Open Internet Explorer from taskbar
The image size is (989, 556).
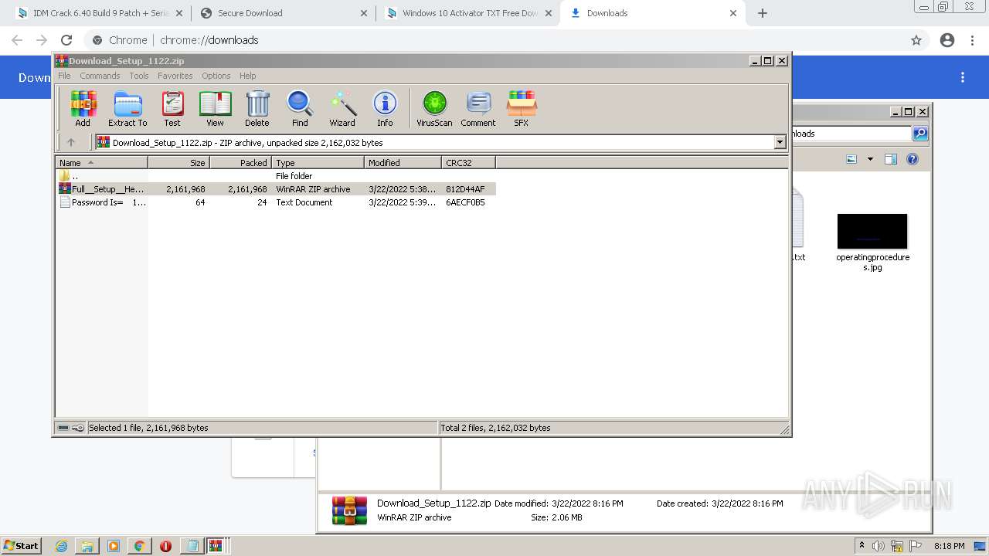coord(62,546)
